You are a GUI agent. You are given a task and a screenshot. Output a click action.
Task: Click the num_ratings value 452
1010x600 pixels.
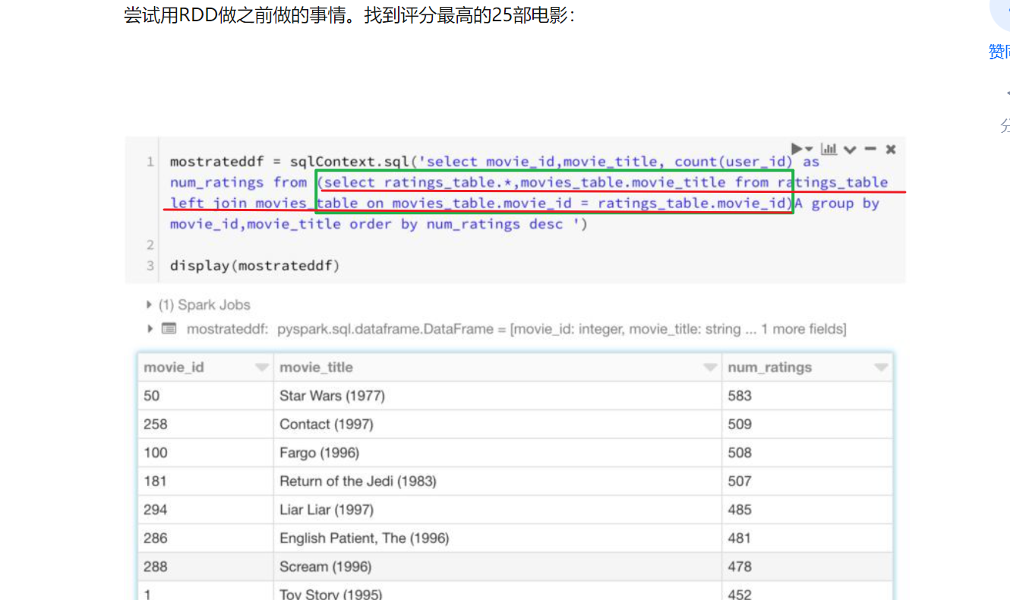point(739,595)
